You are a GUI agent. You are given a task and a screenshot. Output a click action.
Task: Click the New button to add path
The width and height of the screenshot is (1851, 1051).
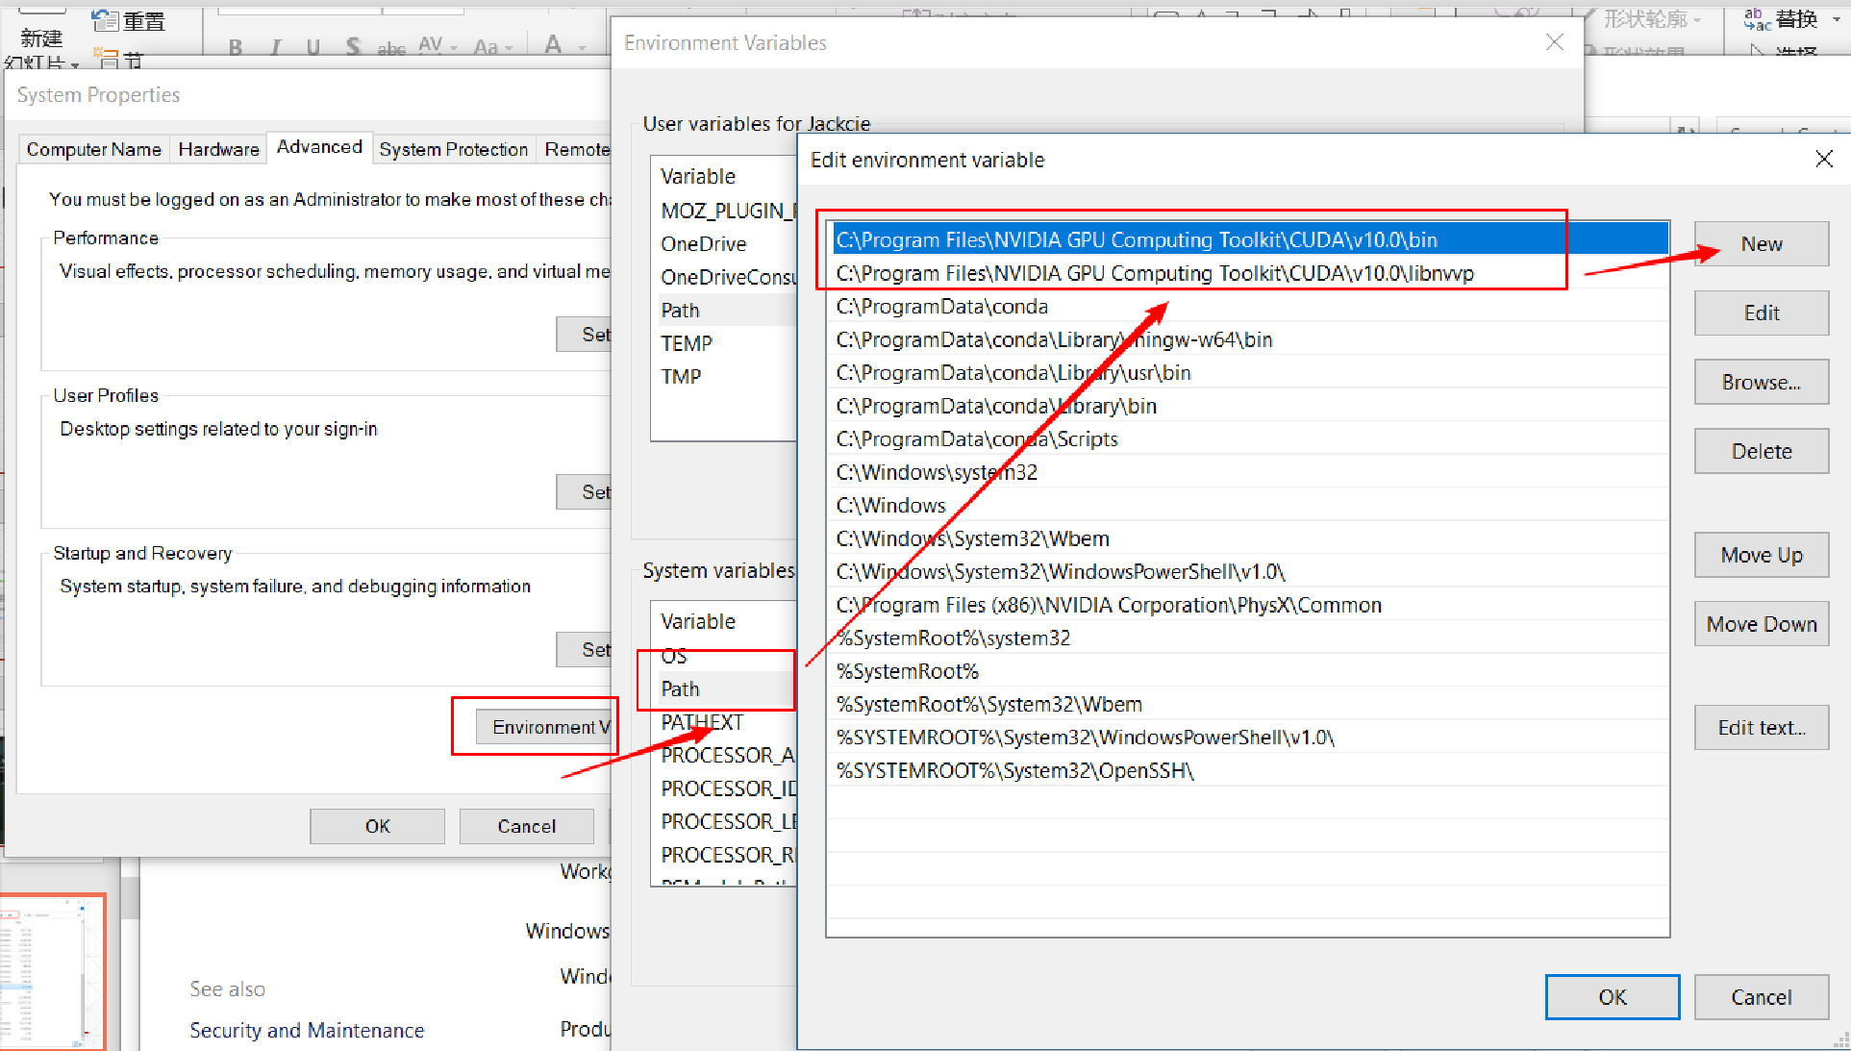(x=1761, y=244)
